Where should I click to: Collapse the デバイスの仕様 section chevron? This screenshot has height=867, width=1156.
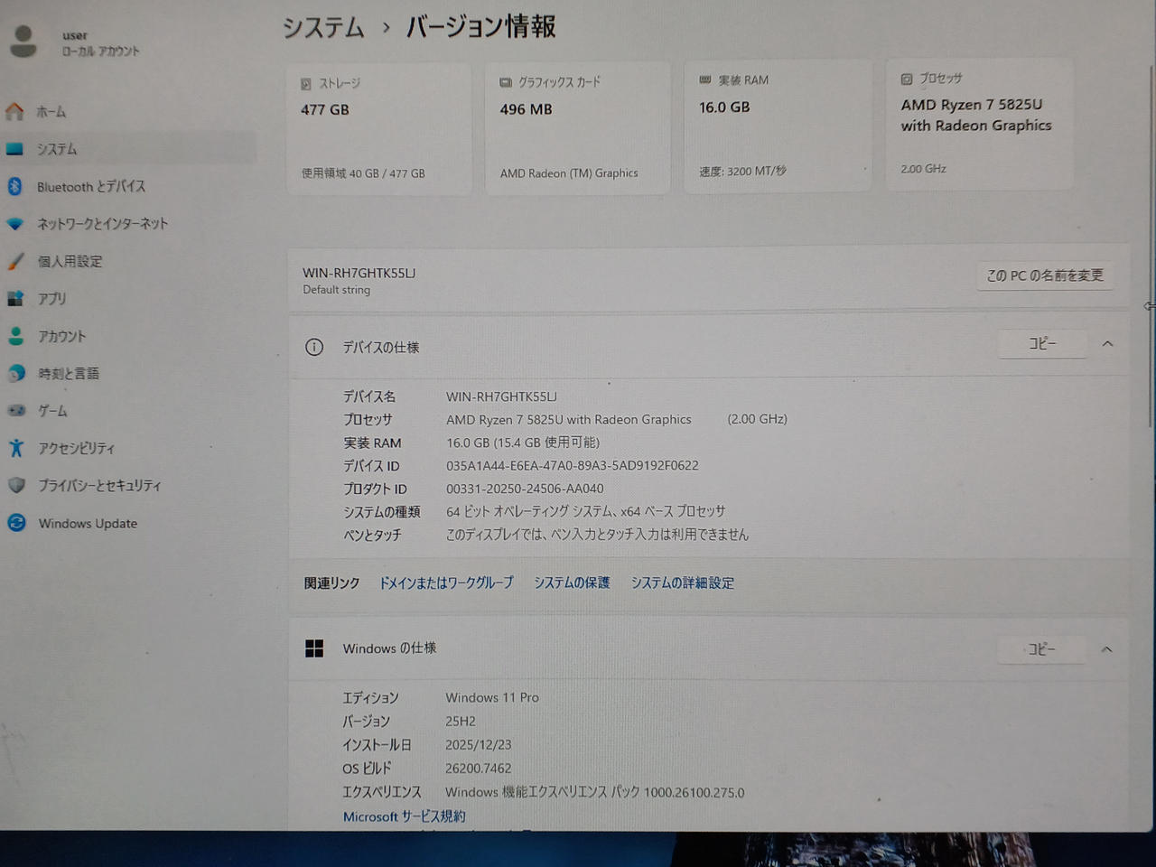click(x=1107, y=344)
